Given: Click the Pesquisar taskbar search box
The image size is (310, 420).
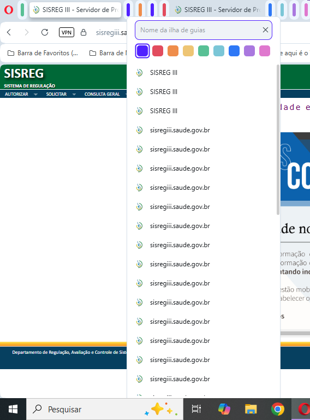Looking at the screenshot, I should (x=105, y=409).
